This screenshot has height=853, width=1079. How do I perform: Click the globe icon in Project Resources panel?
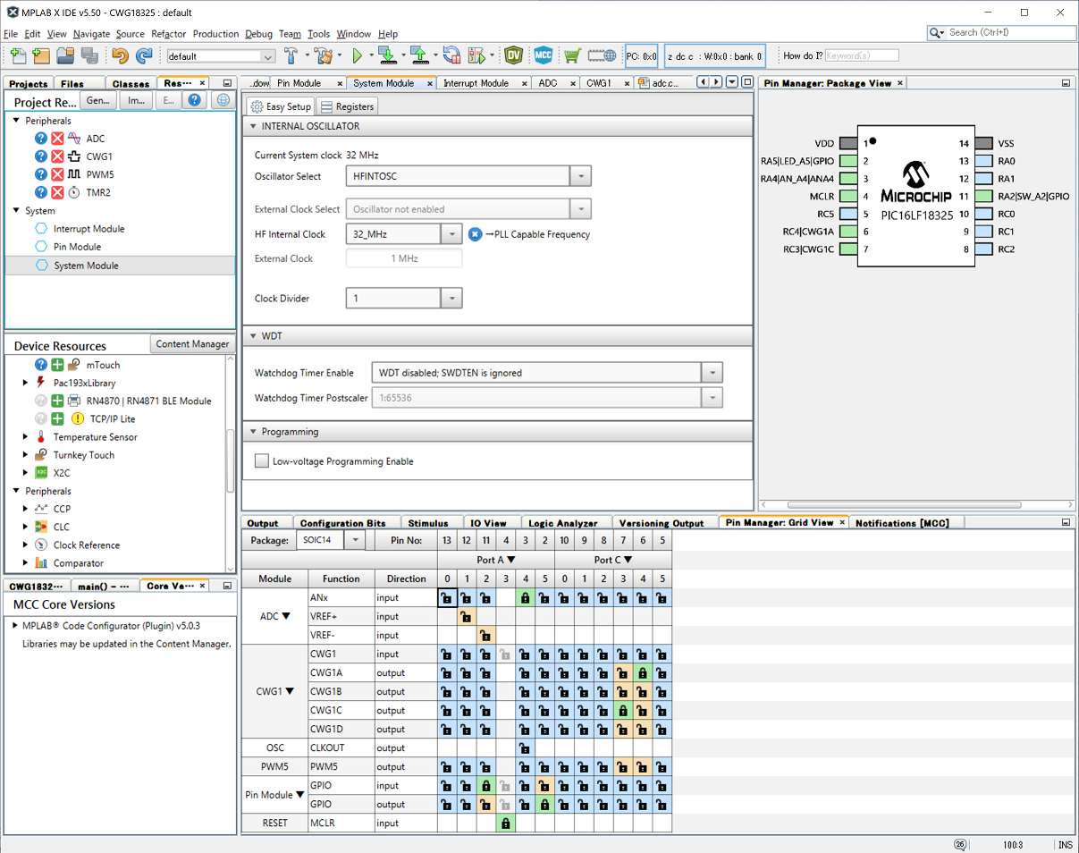click(x=223, y=101)
